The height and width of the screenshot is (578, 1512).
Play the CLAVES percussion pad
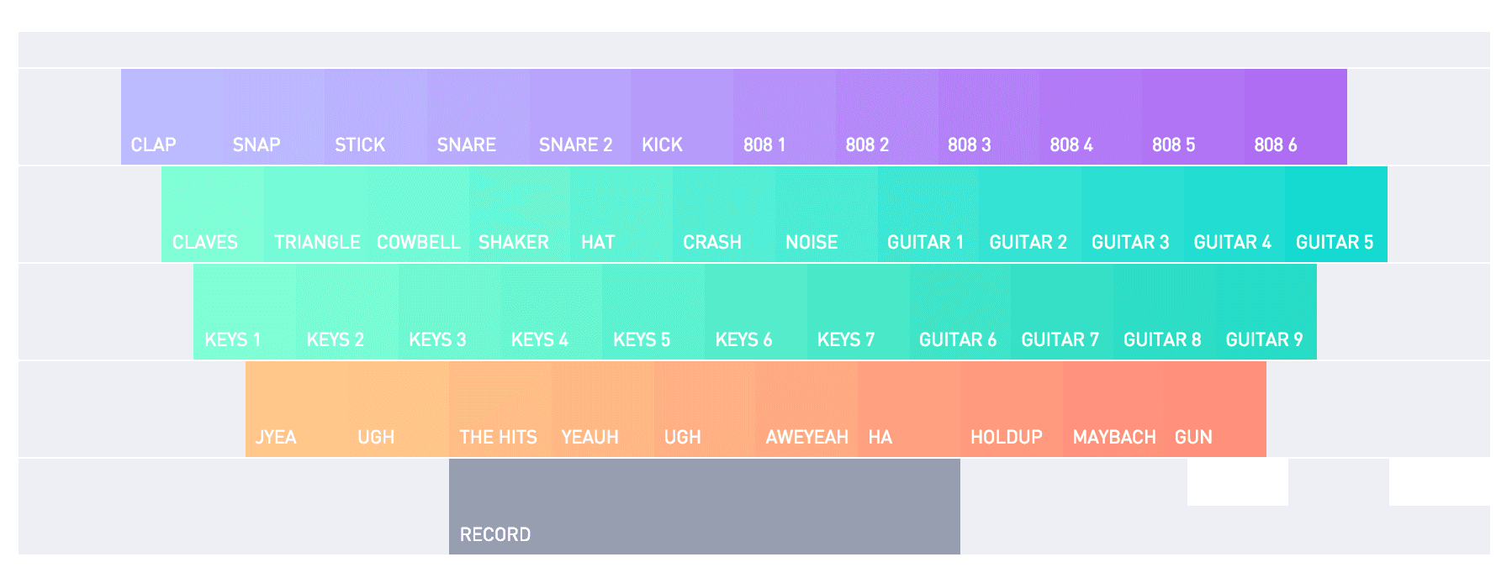pyautogui.click(x=213, y=214)
